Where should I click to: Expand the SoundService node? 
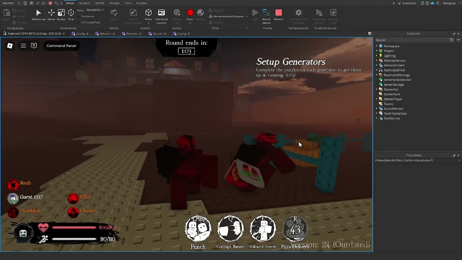376,109
